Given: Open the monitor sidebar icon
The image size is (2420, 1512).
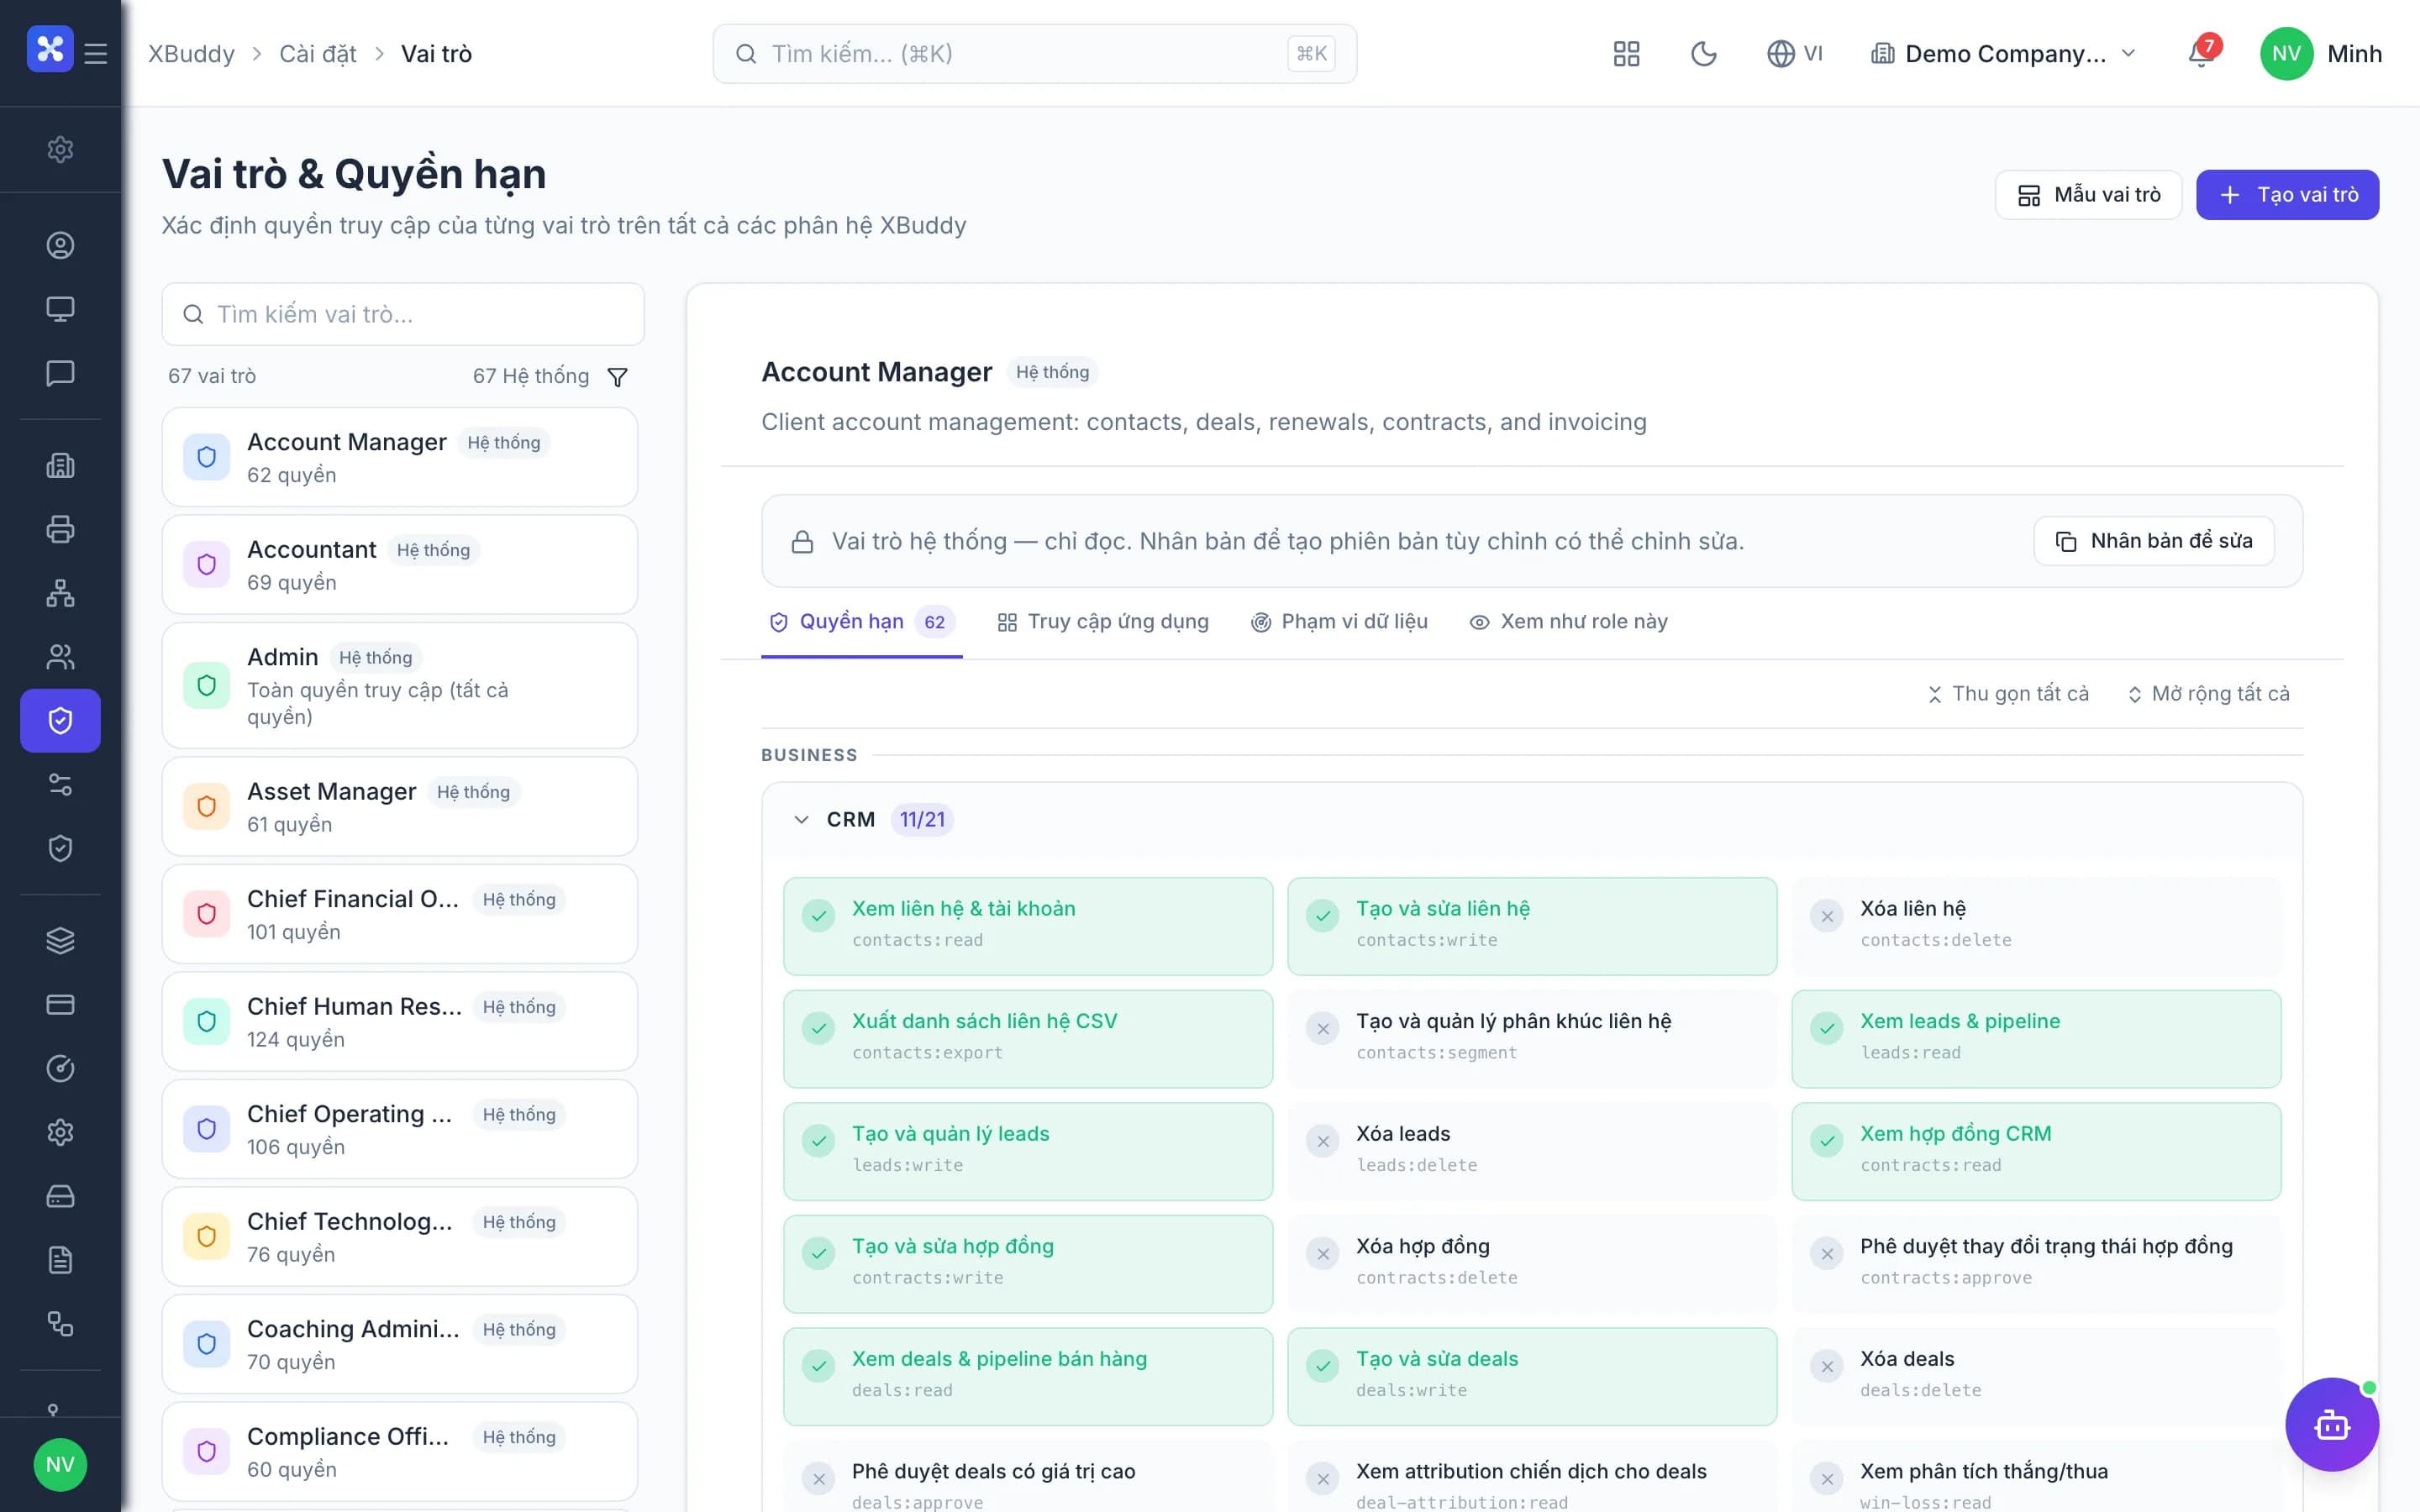Looking at the screenshot, I should click(60, 309).
